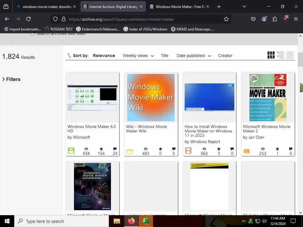This screenshot has height=227, width=303.
Task: Show hidden system tray icons
Action: tap(244, 221)
